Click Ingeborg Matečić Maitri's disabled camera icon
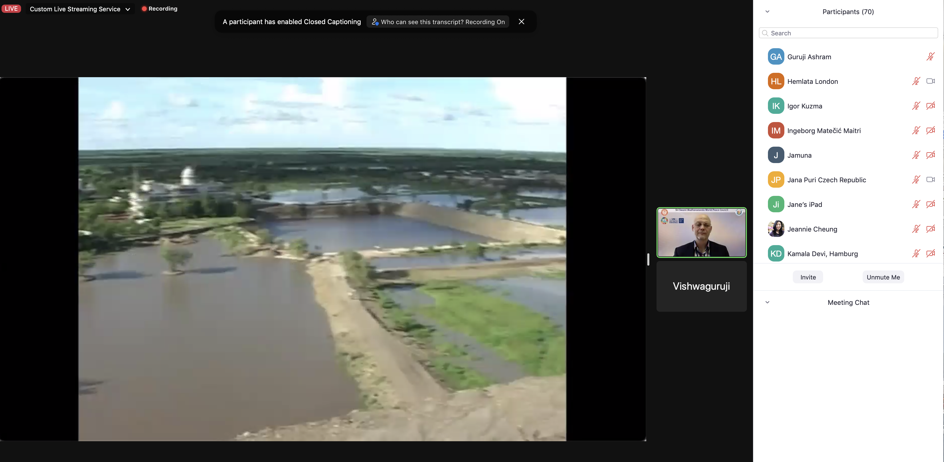944x462 pixels. (x=930, y=130)
